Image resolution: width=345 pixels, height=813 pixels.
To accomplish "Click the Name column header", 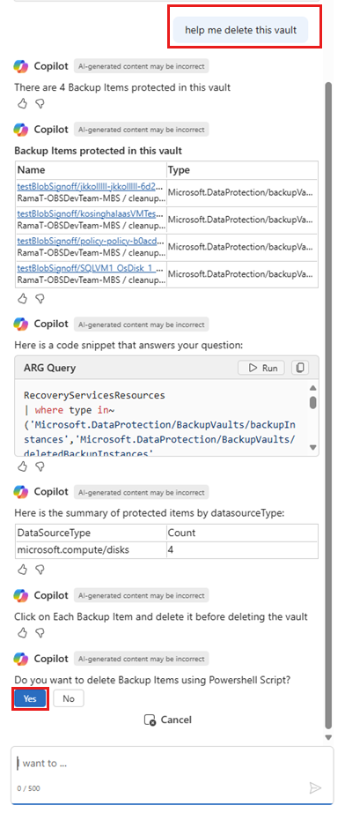I will [91, 170].
